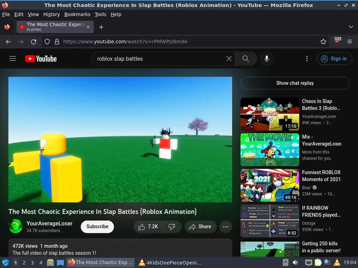Open tracking protection shield icon

[x=47, y=42]
